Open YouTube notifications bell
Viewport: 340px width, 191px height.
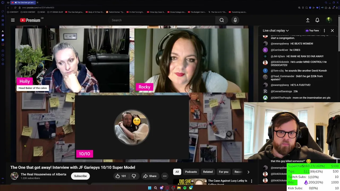pos(317,20)
